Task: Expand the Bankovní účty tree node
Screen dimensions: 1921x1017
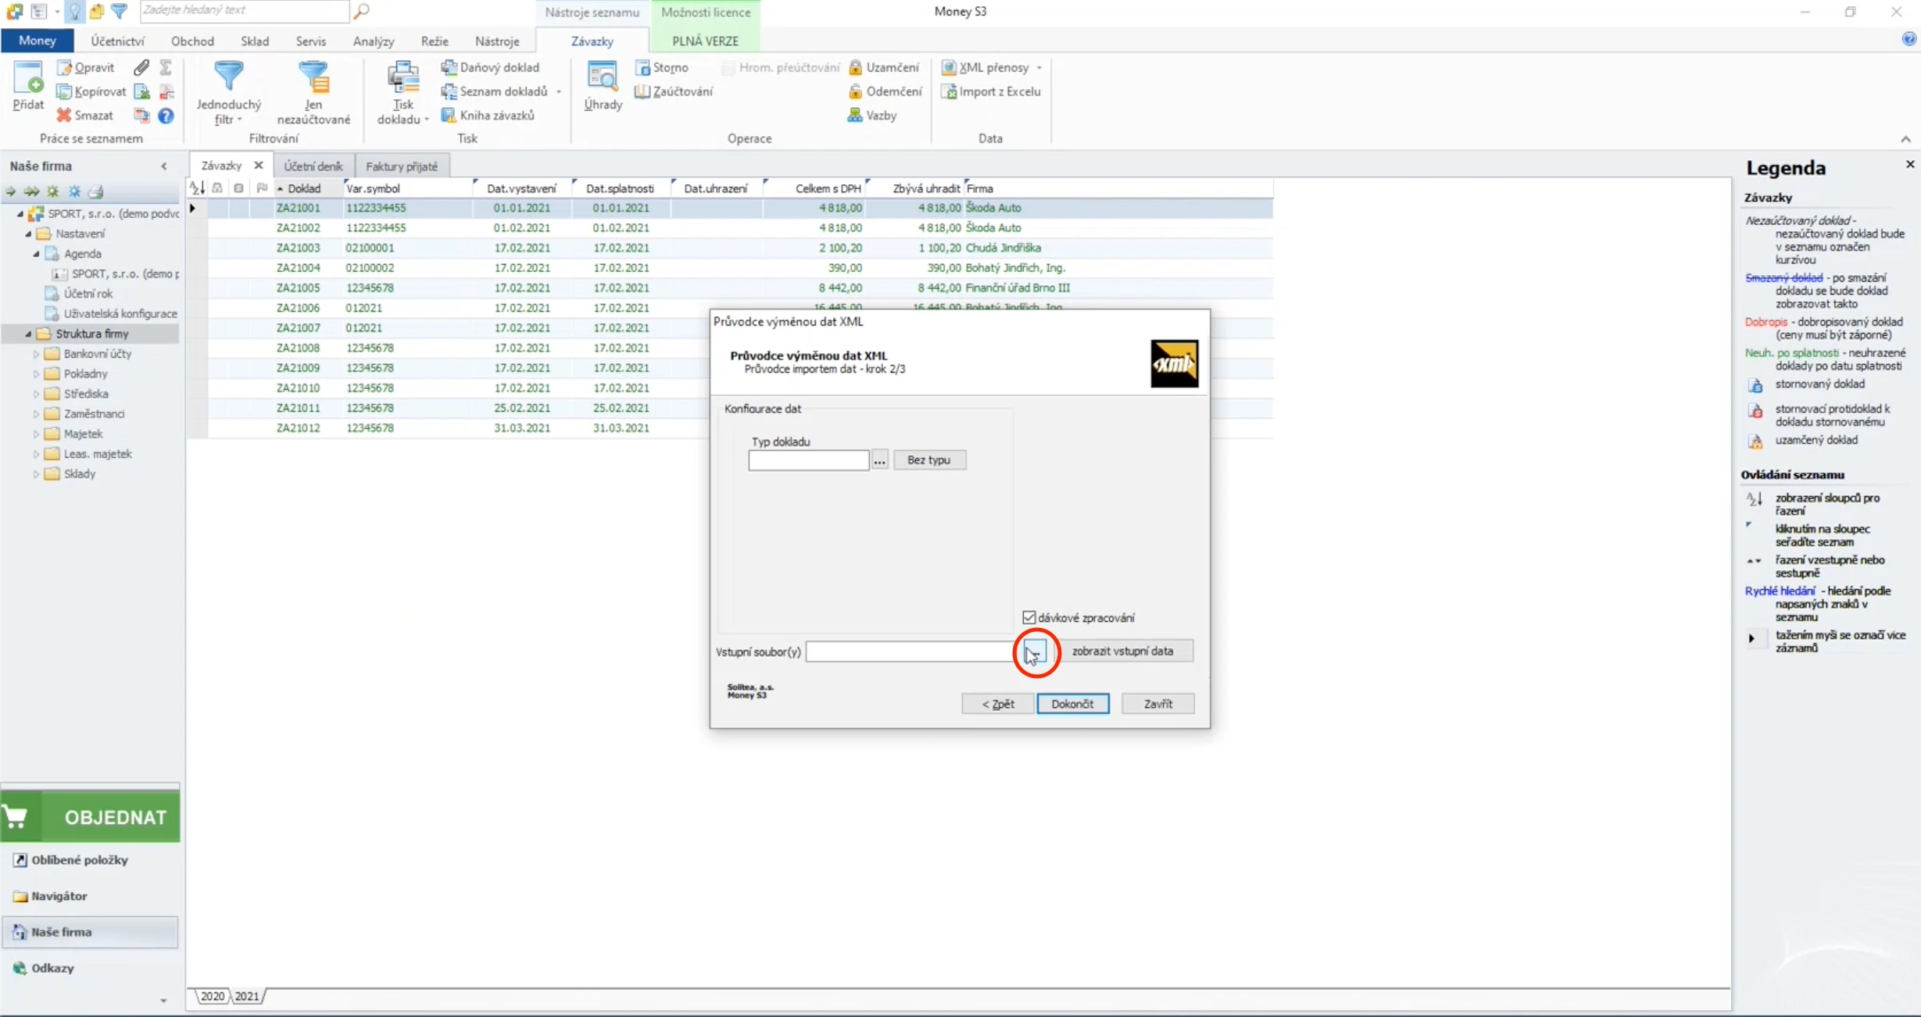Action: [36, 354]
